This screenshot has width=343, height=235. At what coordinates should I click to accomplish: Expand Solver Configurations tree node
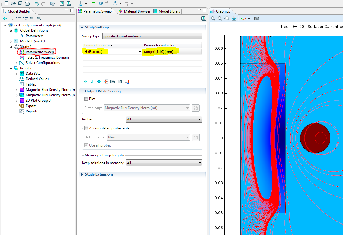(16, 63)
